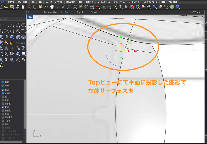The image size is (207, 144).
Task: Enable the ノット knot snap
Action: (x=3, y=121)
